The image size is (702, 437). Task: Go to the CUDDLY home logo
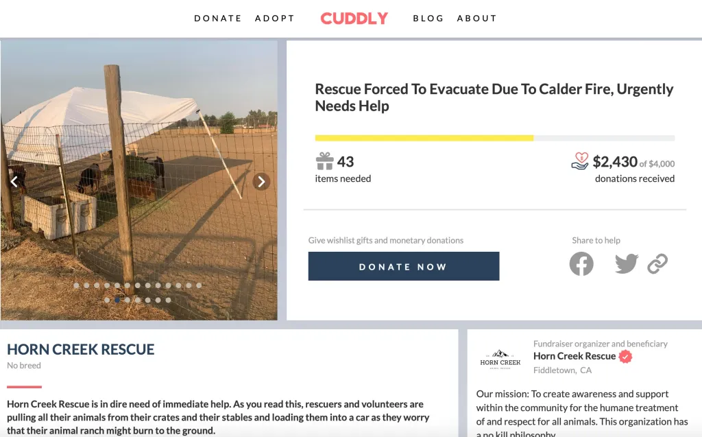[x=354, y=19]
